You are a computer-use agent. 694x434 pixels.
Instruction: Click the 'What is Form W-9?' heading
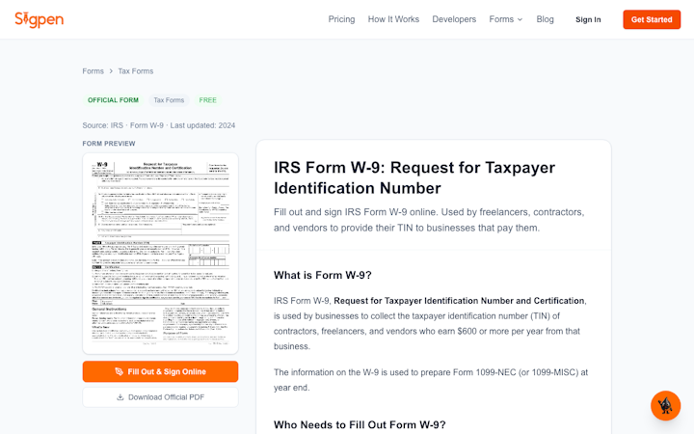pos(323,275)
